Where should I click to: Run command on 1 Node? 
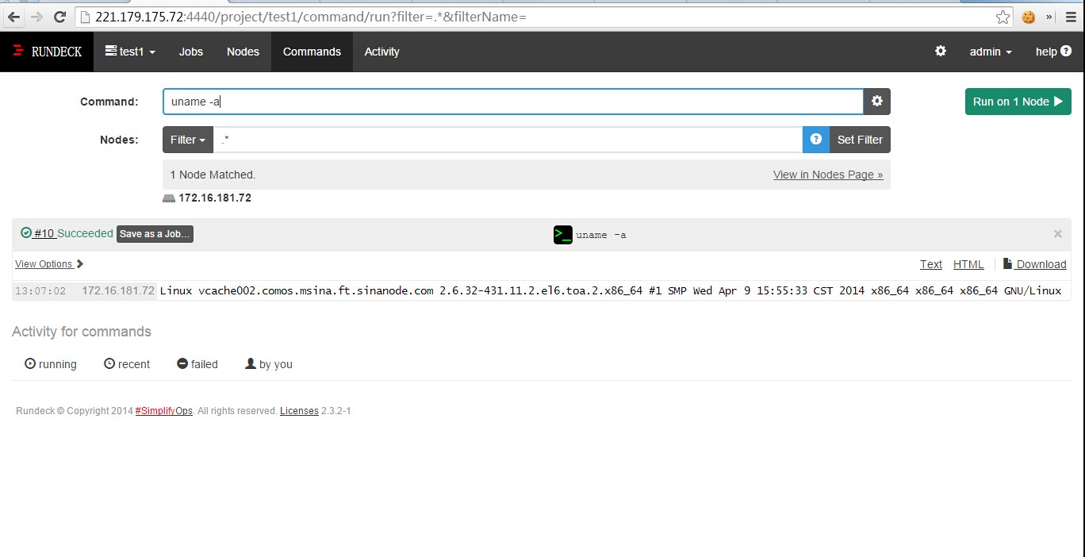coord(1018,102)
